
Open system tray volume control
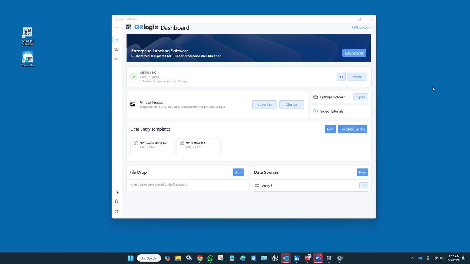point(441,258)
